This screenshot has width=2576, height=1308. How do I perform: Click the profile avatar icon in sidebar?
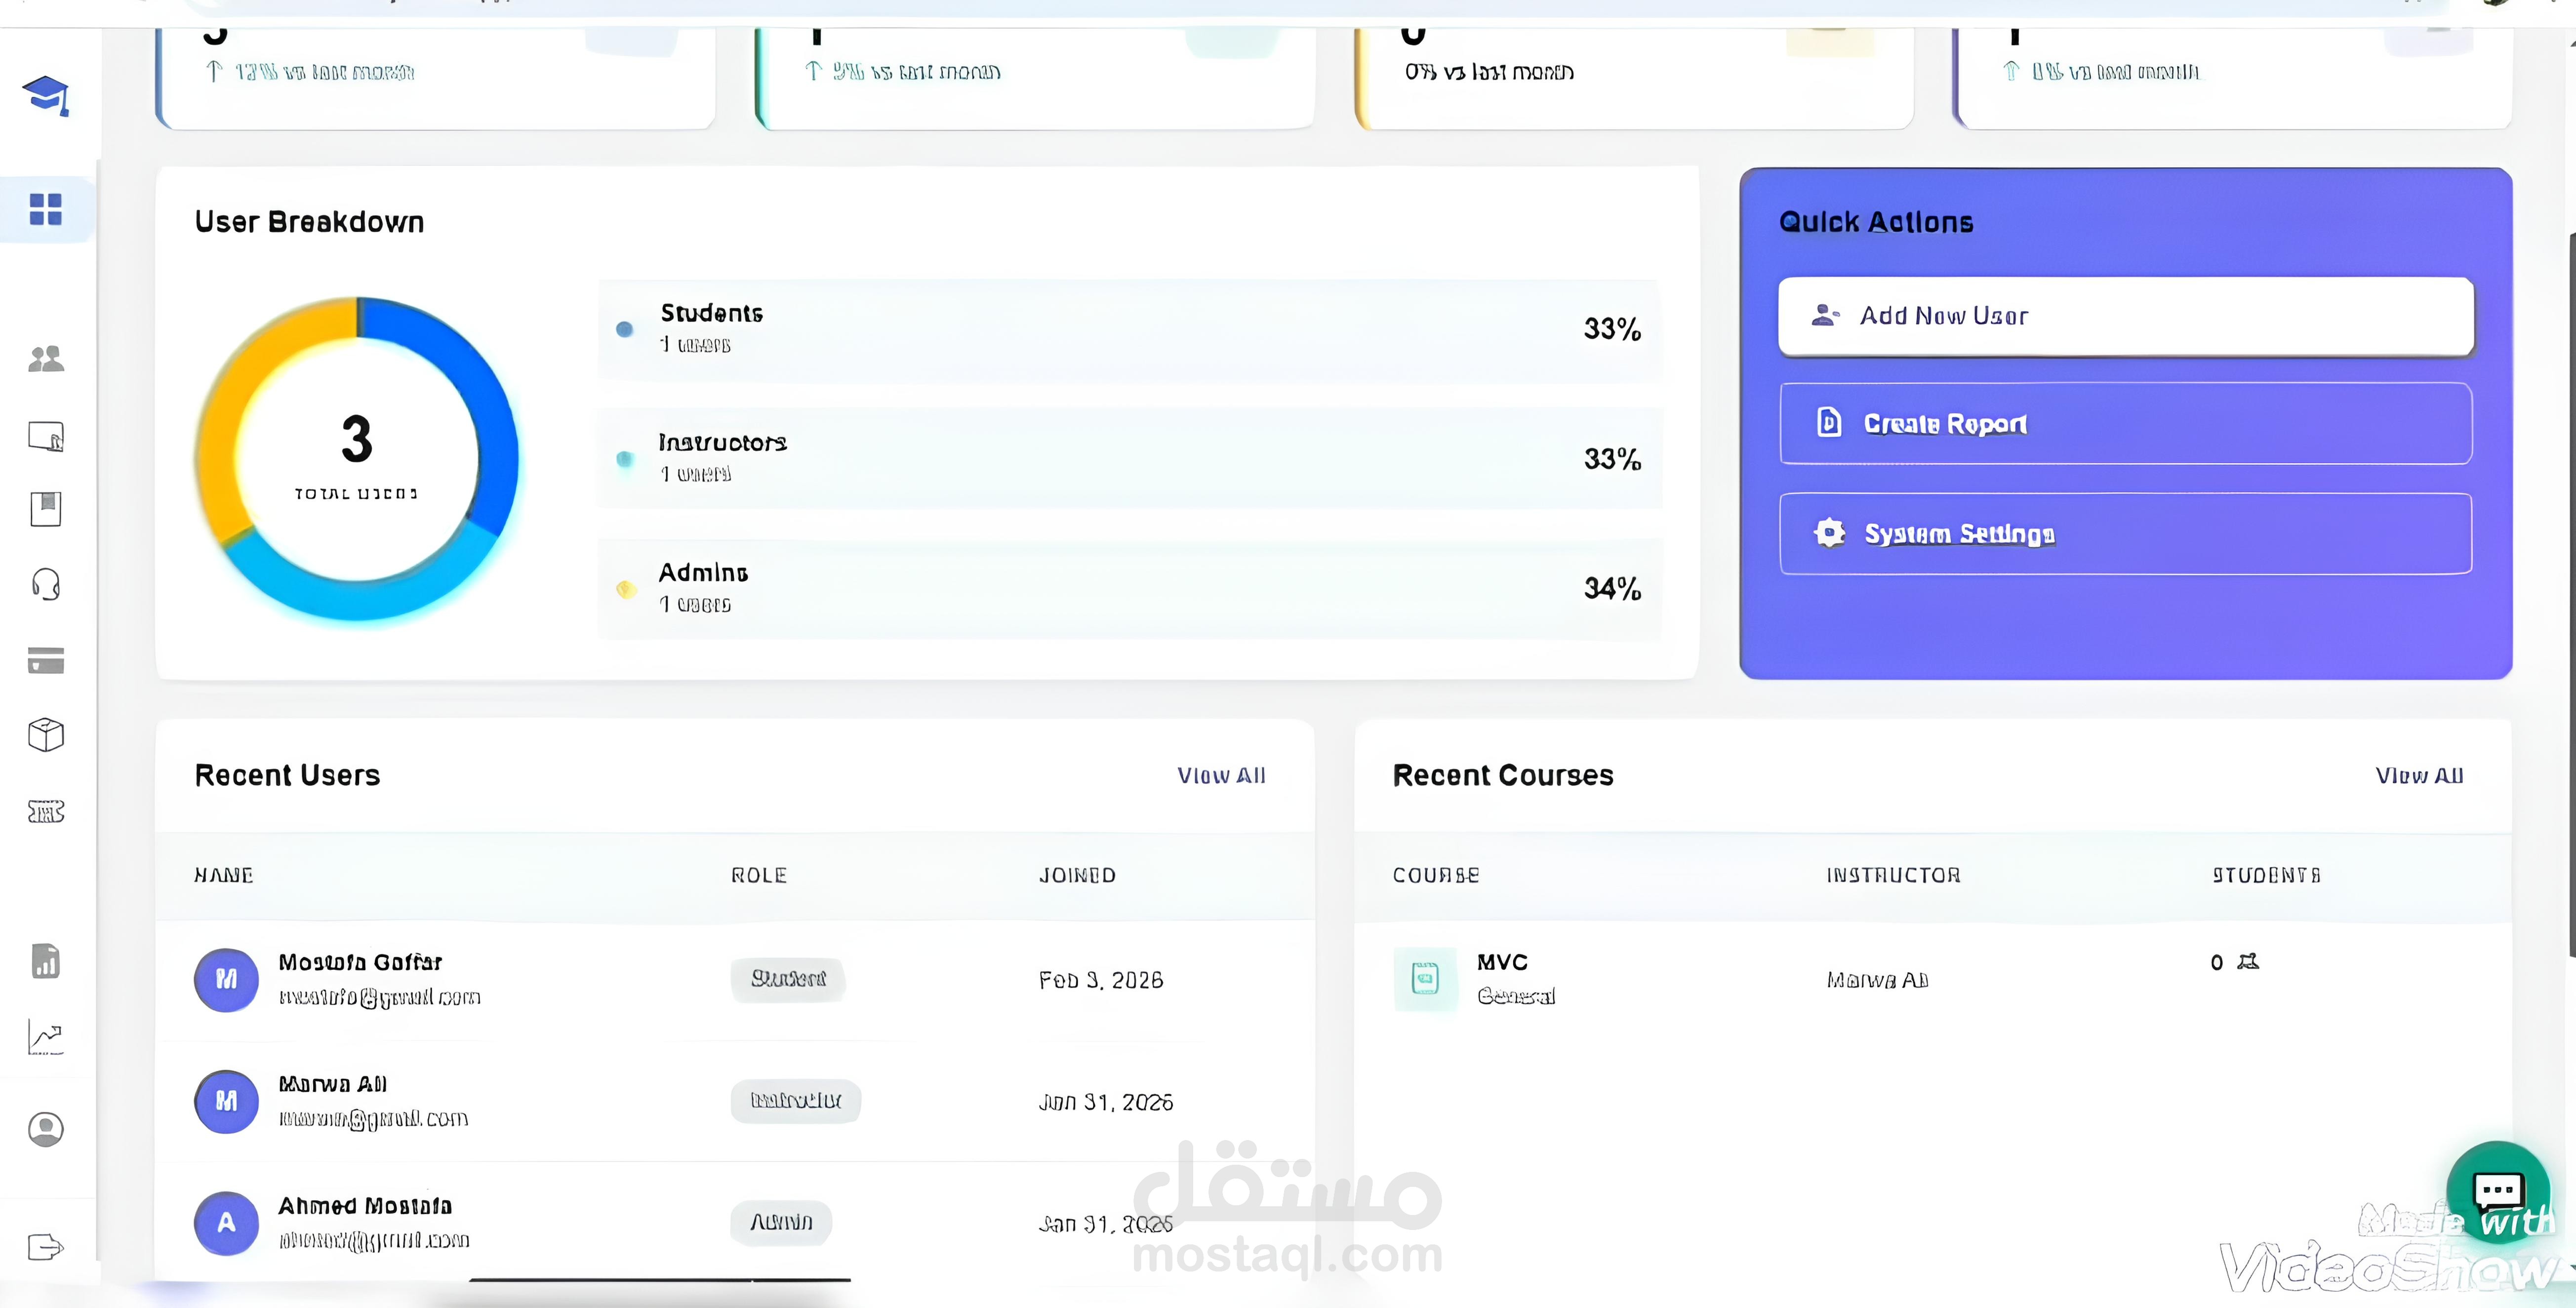click(x=46, y=1129)
